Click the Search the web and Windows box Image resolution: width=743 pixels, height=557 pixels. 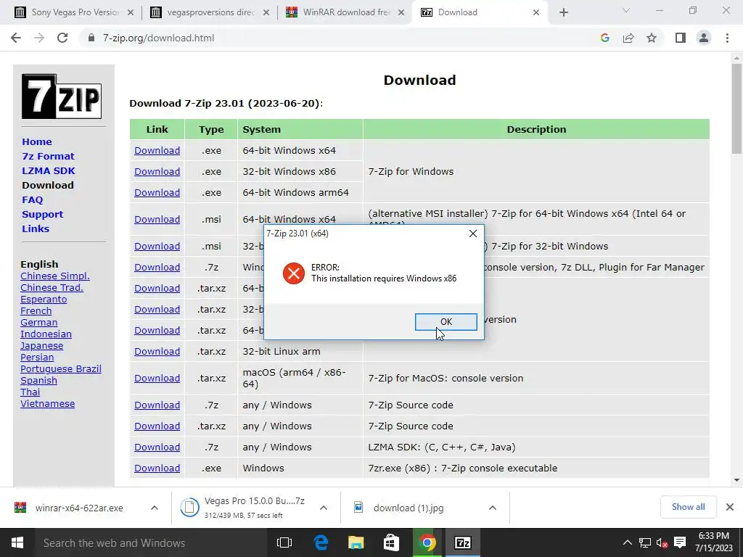click(149, 542)
